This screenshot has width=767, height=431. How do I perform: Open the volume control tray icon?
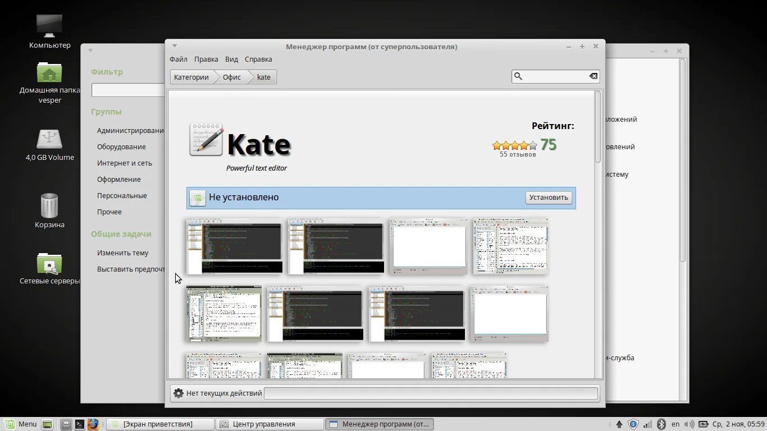click(x=690, y=424)
